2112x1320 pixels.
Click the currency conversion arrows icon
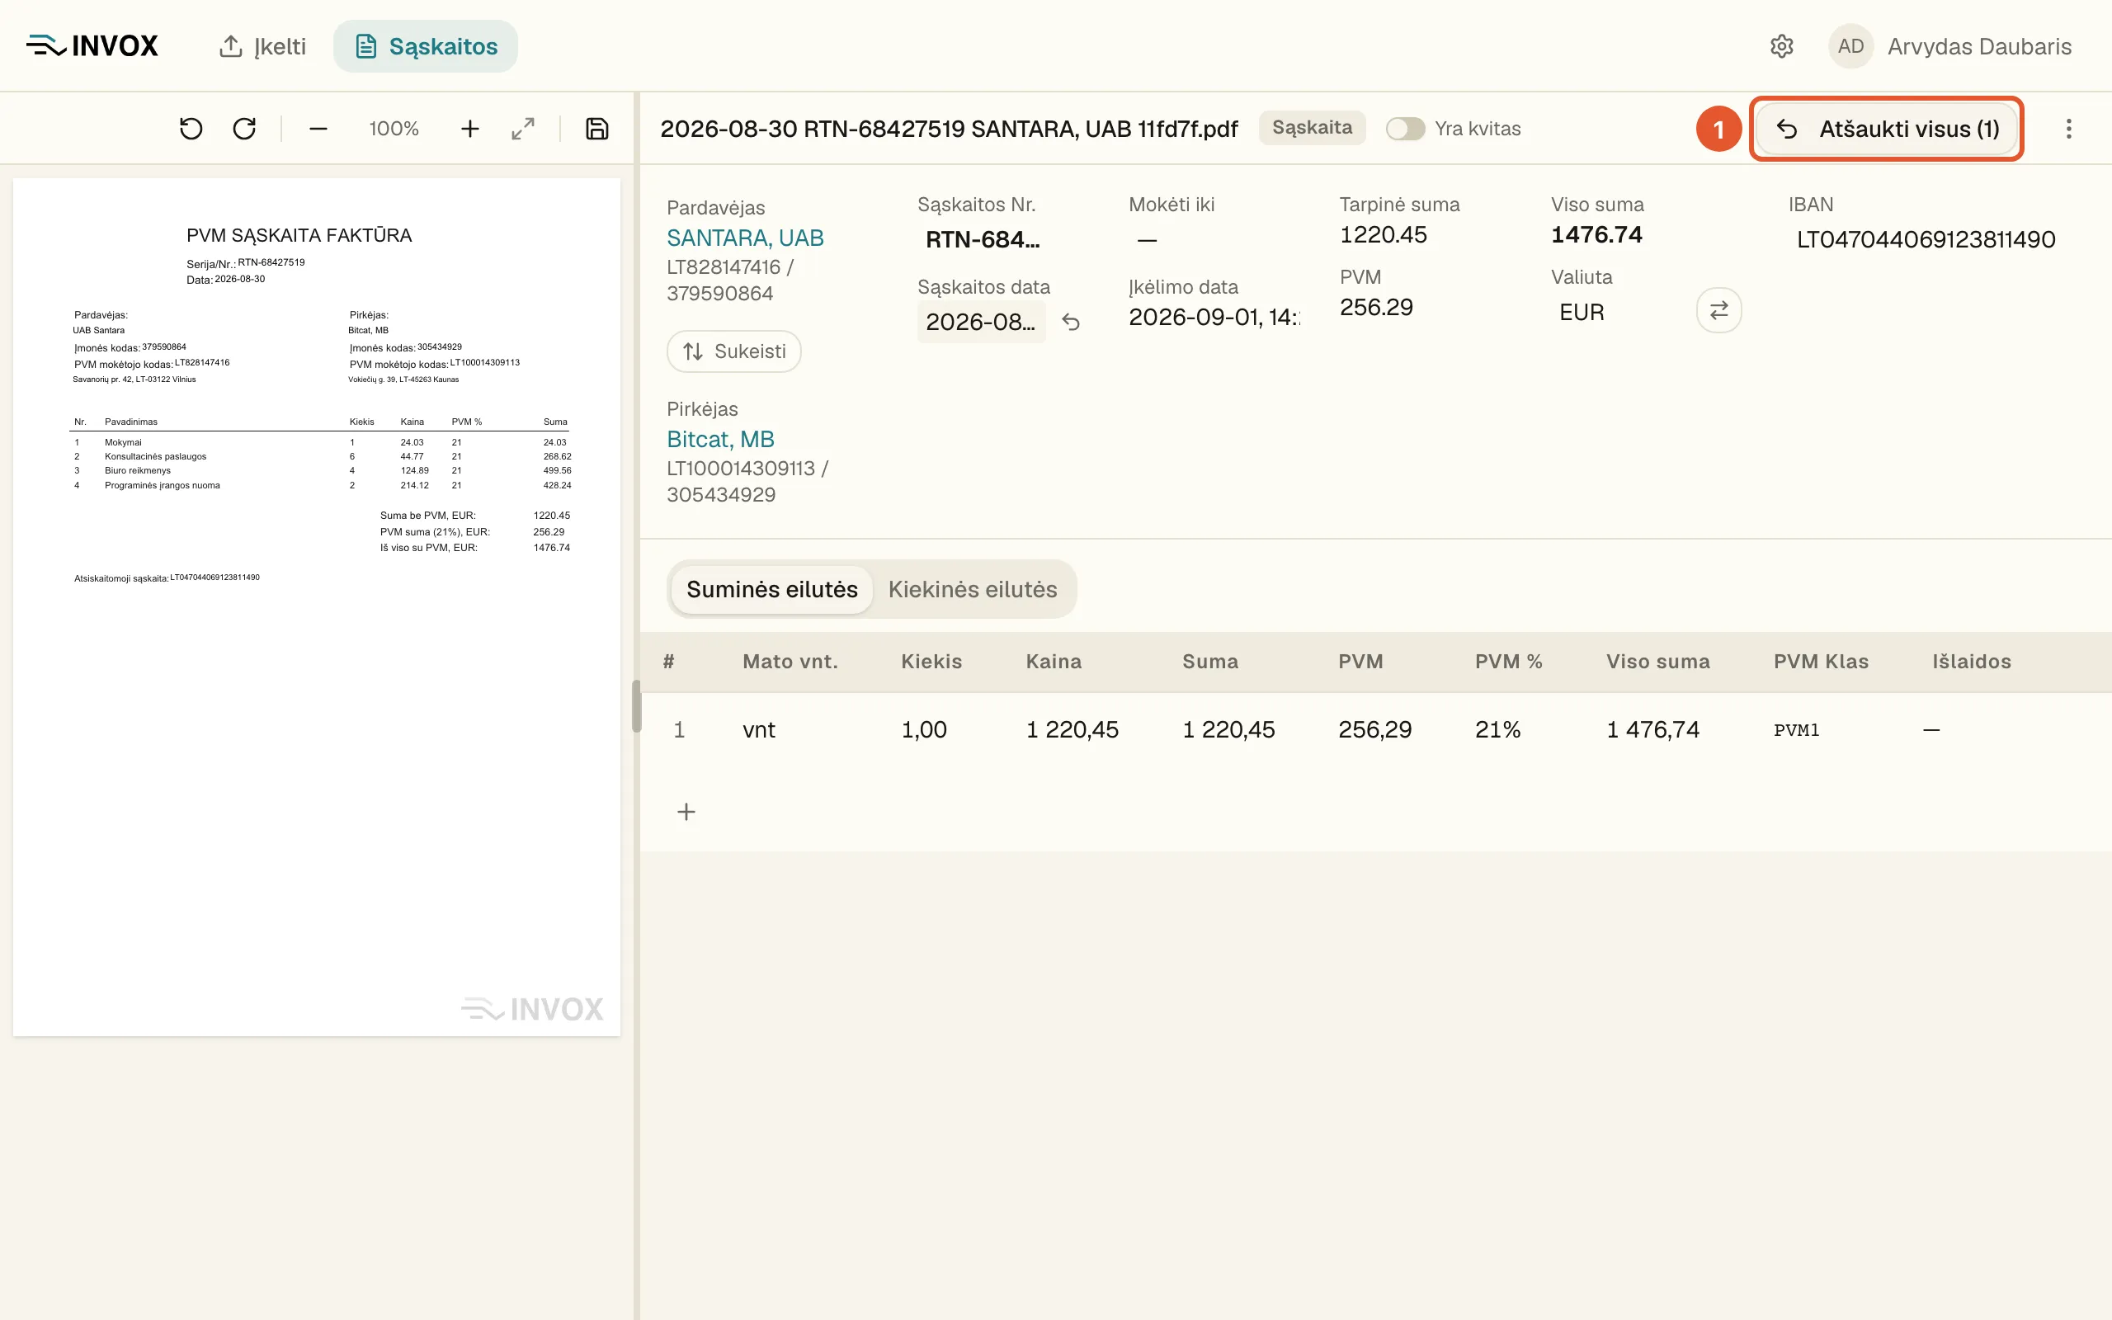point(1718,311)
